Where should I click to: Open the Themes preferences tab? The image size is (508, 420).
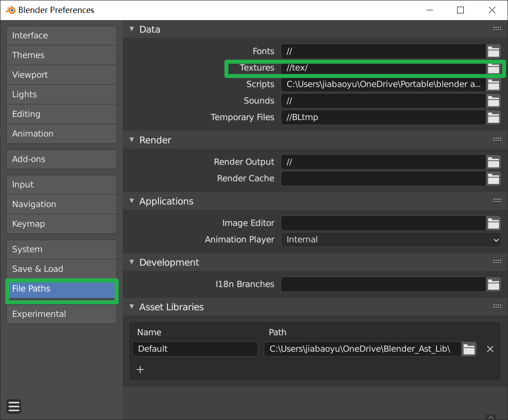click(x=62, y=55)
